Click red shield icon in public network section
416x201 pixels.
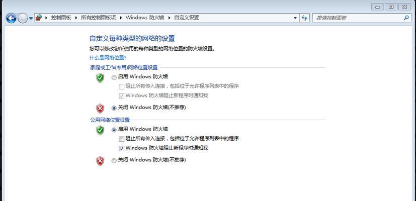[100, 161]
